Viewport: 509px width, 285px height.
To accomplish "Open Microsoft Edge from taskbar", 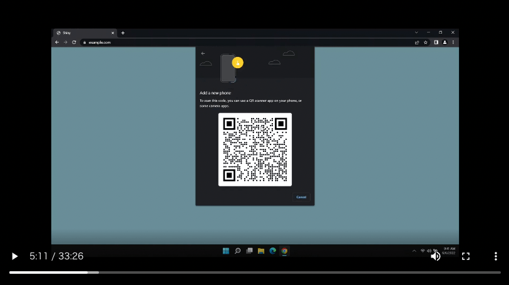I will pyautogui.click(x=273, y=251).
